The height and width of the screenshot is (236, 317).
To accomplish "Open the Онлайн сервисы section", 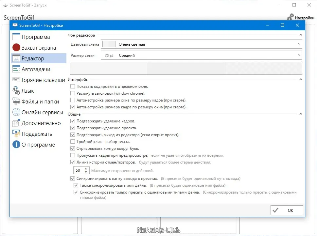I will point(39,112).
